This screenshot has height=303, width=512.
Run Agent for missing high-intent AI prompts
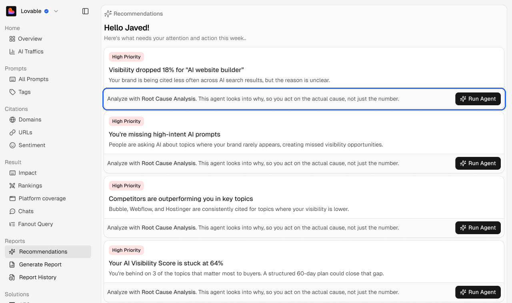pyautogui.click(x=478, y=163)
